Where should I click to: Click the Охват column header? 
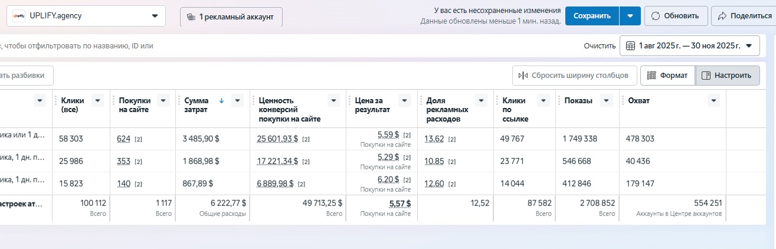click(x=639, y=101)
